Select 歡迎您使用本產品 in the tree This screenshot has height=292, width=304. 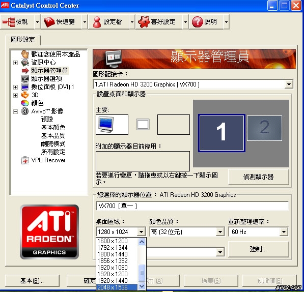click(56, 54)
